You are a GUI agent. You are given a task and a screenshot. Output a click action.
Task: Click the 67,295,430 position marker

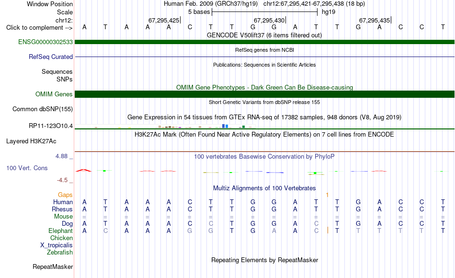(269, 20)
